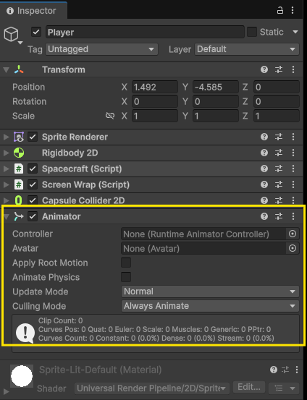Click the Scale X field
Image resolution: width=307 pixels, height=400 pixels.
(155, 116)
